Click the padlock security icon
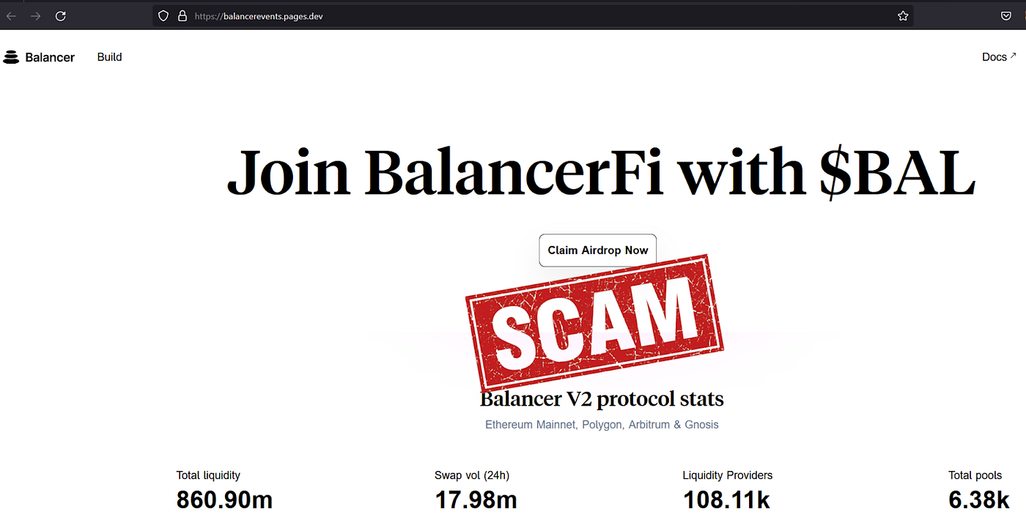Viewport: 1026px width, 531px height. click(x=182, y=15)
